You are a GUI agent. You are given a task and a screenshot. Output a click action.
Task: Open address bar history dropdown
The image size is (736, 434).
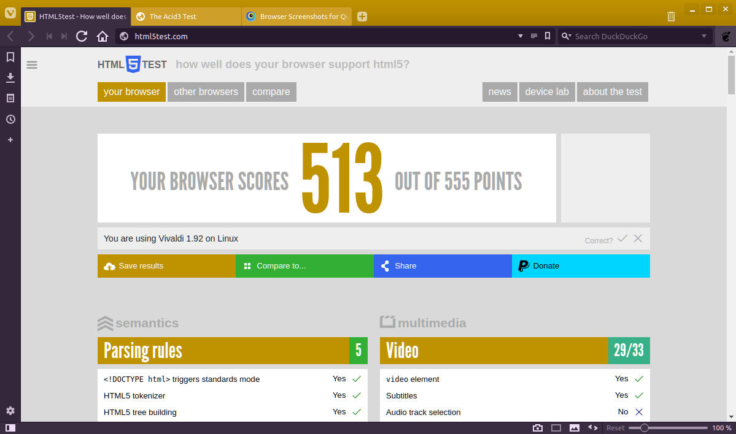pyautogui.click(x=520, y=36)
